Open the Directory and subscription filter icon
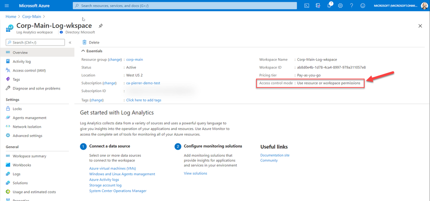 [318, 6]
